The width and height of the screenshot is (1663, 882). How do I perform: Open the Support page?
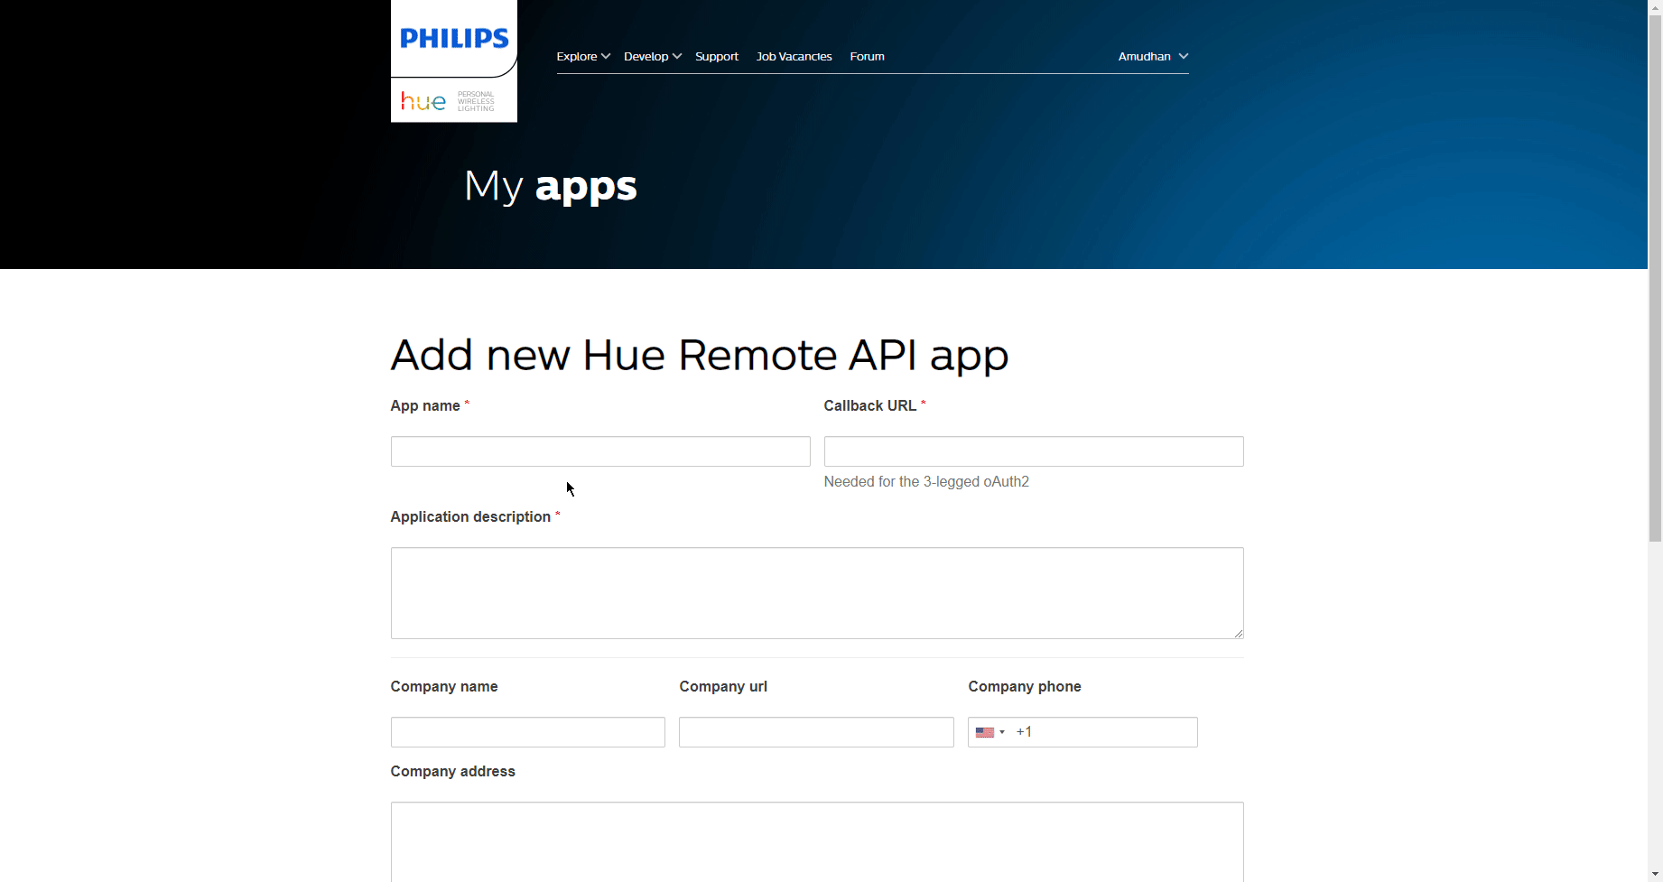pyautogui.click(x=716, y=56)
